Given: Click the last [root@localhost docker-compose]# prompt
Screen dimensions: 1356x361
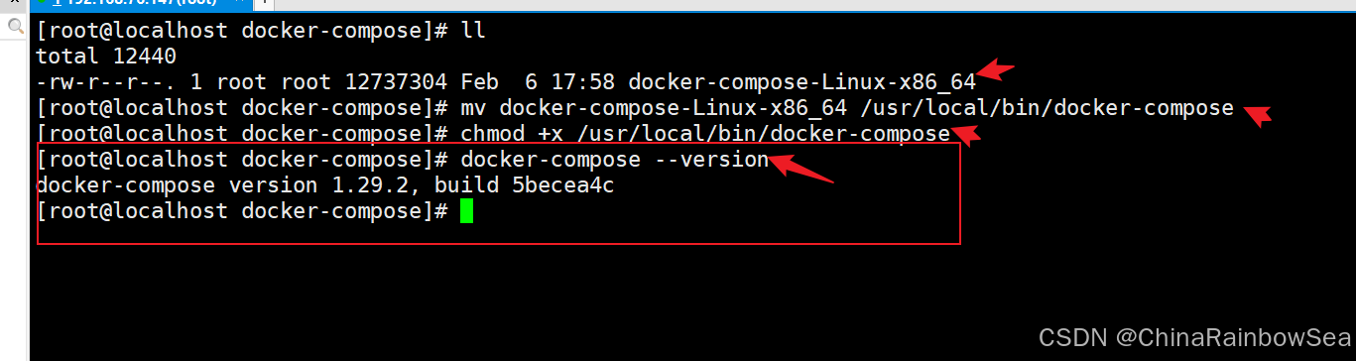Looking at the screenshot, I should click(x=242, y=210).
